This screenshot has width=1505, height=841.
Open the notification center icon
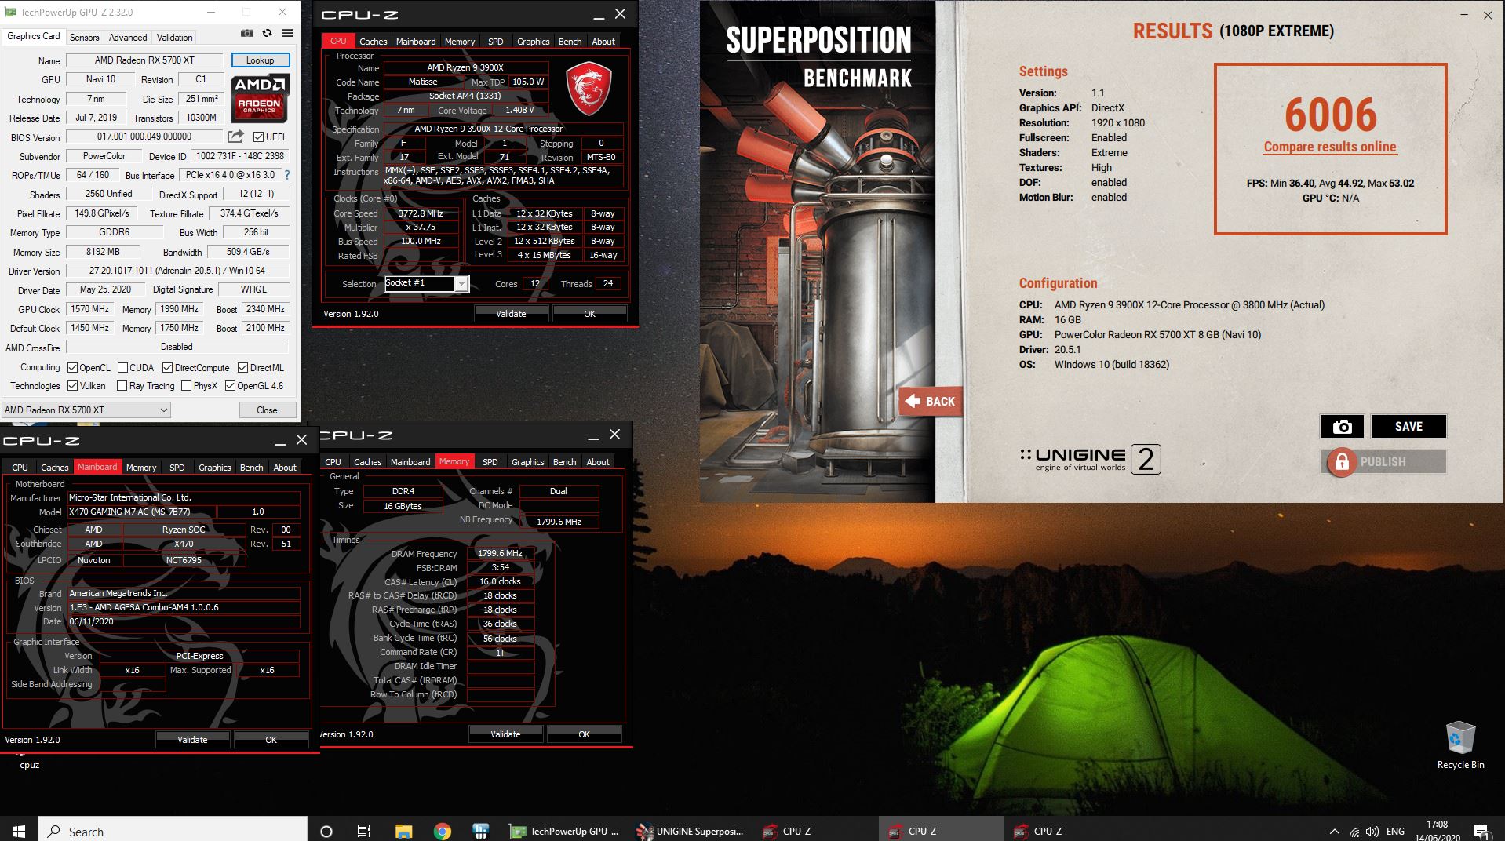[x=1481, y=831]
